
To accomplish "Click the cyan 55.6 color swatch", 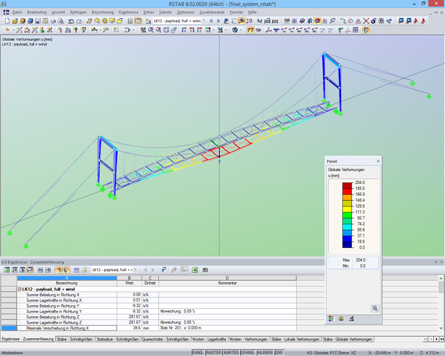I will [x=347, y=227].
